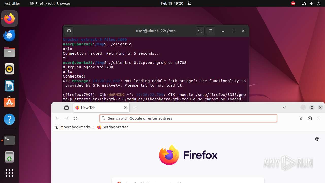The height and width of the screenshot is (183, 325).
Task: Open Getting Started bookmark
Action: (113, 127)
